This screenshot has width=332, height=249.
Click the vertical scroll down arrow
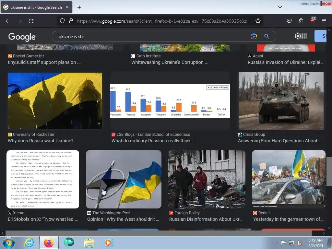coord(329,228)
